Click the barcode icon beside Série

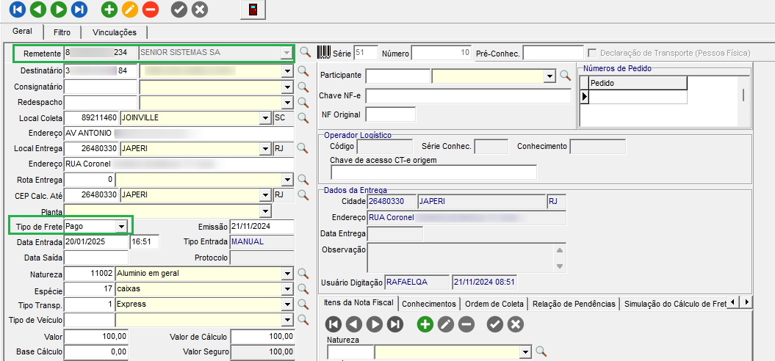[x=324, y=53]
